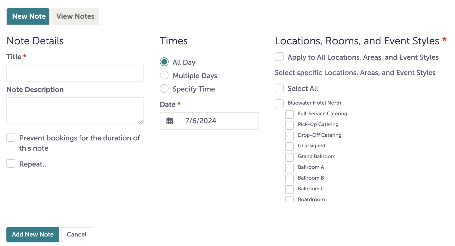The width and height of the screenshot is (455, 246).
Task: Check the Repeat... checkbox
Action: click(11, 164)
